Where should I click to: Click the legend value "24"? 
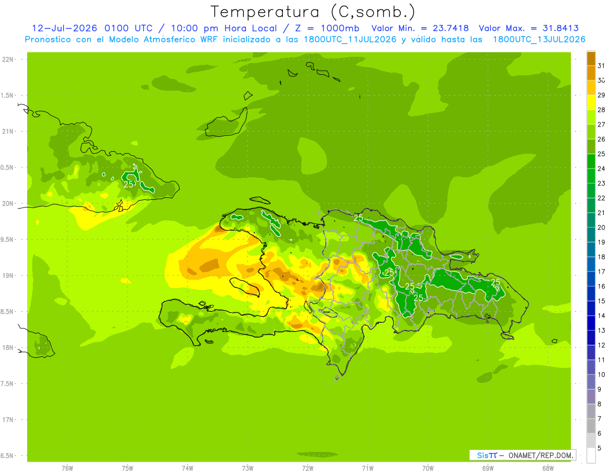[x=602, y=168]
